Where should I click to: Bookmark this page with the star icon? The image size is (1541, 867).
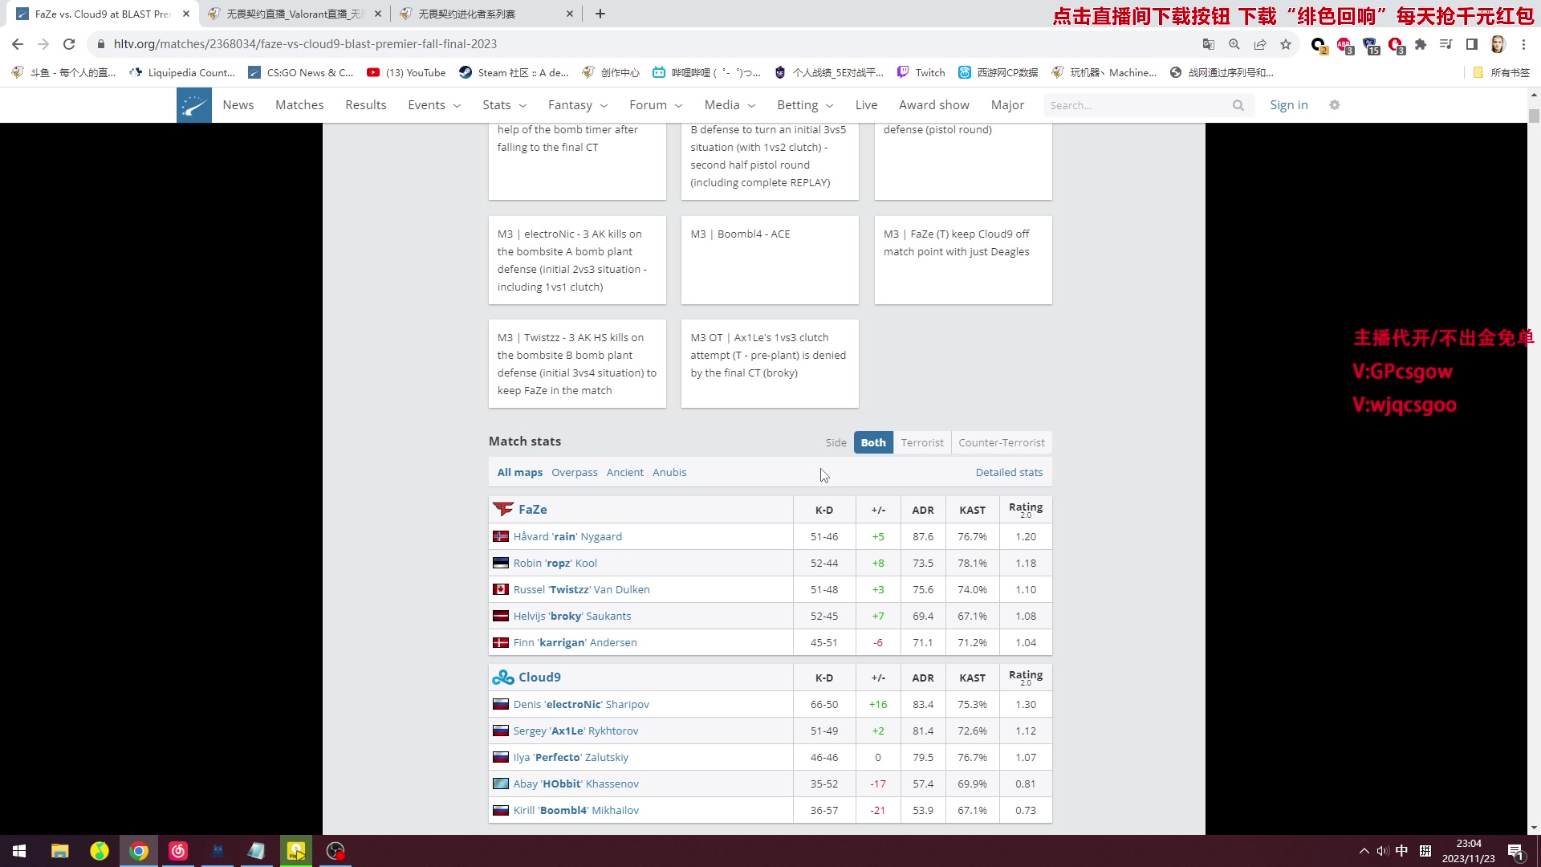[1286, 44]
